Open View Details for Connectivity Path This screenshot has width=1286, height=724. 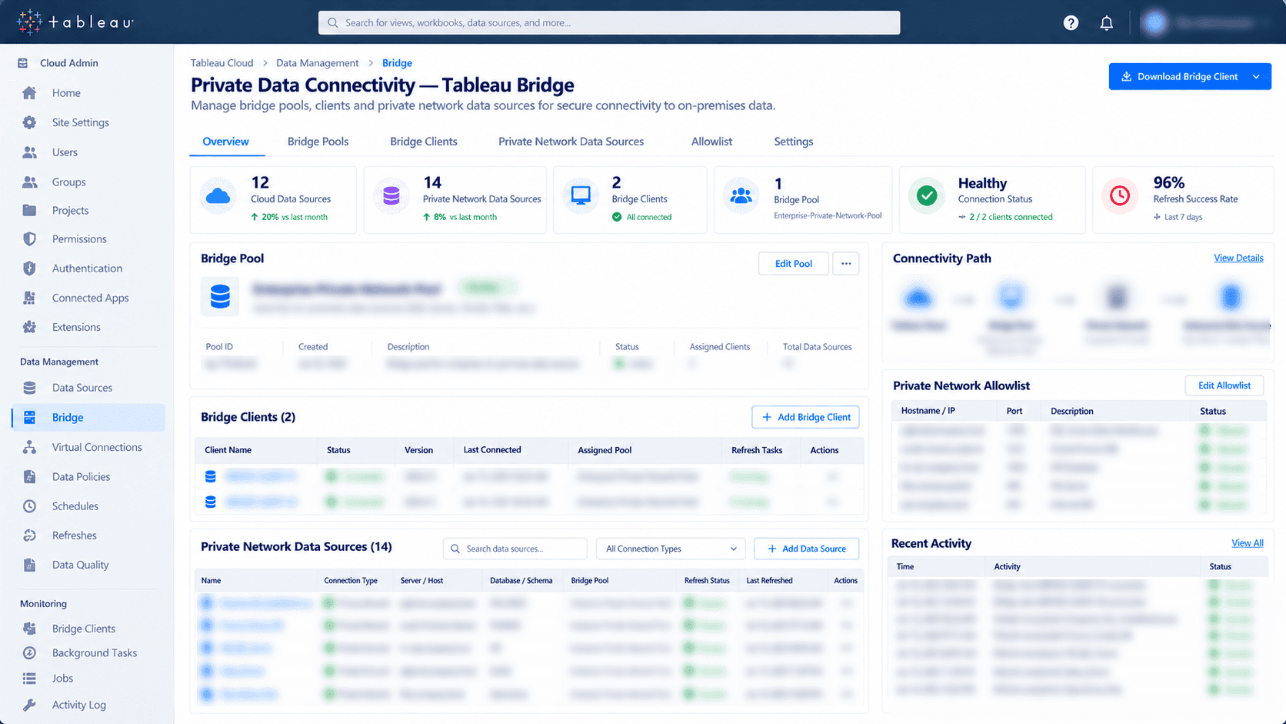[x=1238, y=259]
